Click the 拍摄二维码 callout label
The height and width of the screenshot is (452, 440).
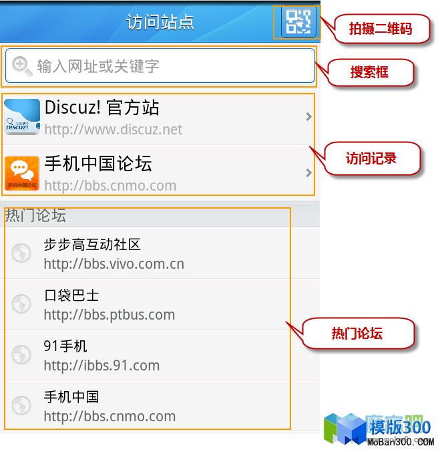[381, 29]
